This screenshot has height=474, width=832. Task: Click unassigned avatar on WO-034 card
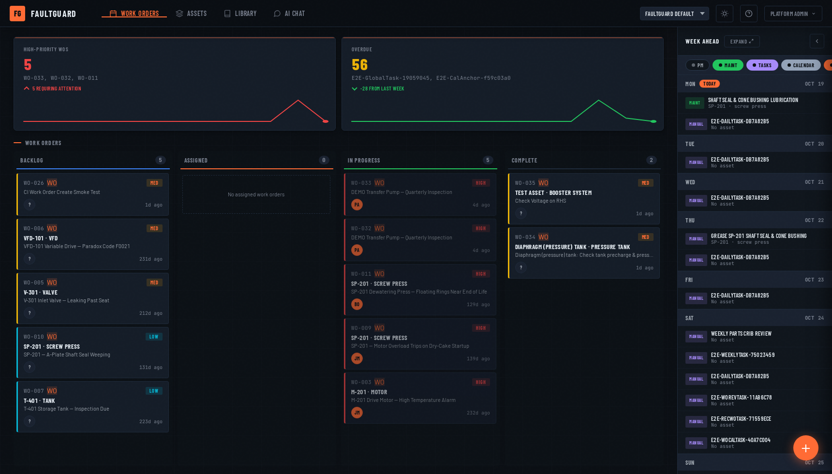click(521, 267)
